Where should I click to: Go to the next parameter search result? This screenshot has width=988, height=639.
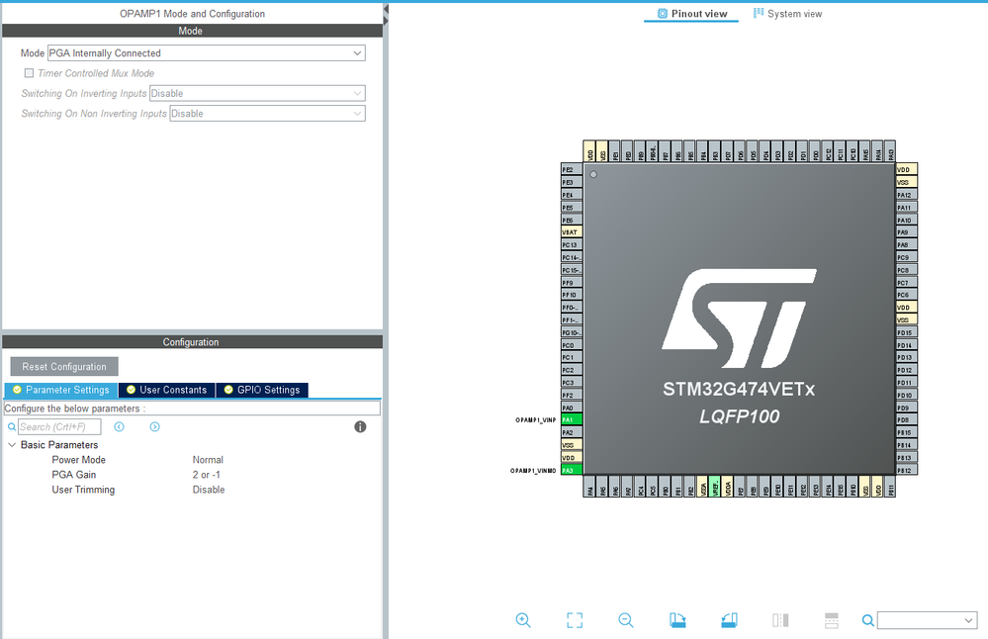click(154, 427)
